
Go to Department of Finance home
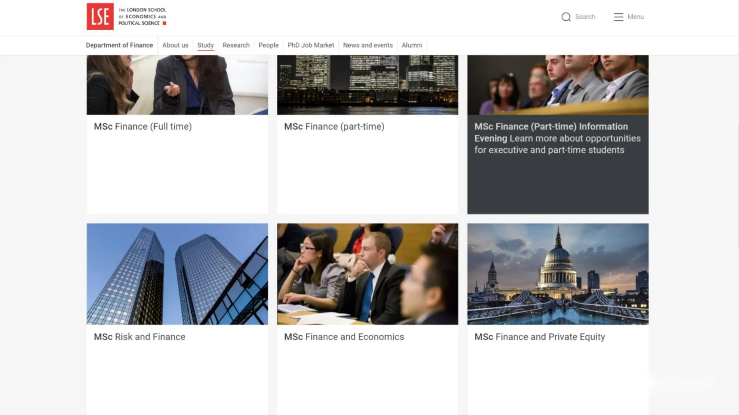(119, 45)
